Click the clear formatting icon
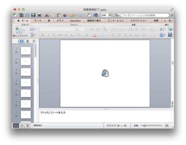Screen dimensions: 186x145 105,29
